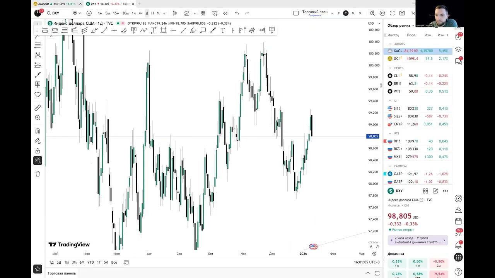Select the text T drawing tool

pyautogui.click(x=223, y=30)
